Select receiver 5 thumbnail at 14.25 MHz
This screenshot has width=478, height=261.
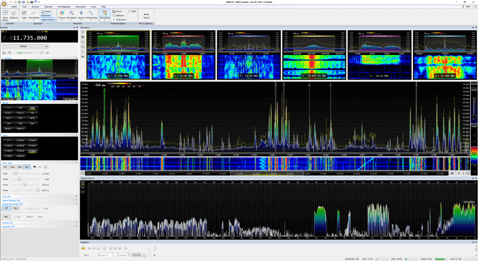point(380,55)
